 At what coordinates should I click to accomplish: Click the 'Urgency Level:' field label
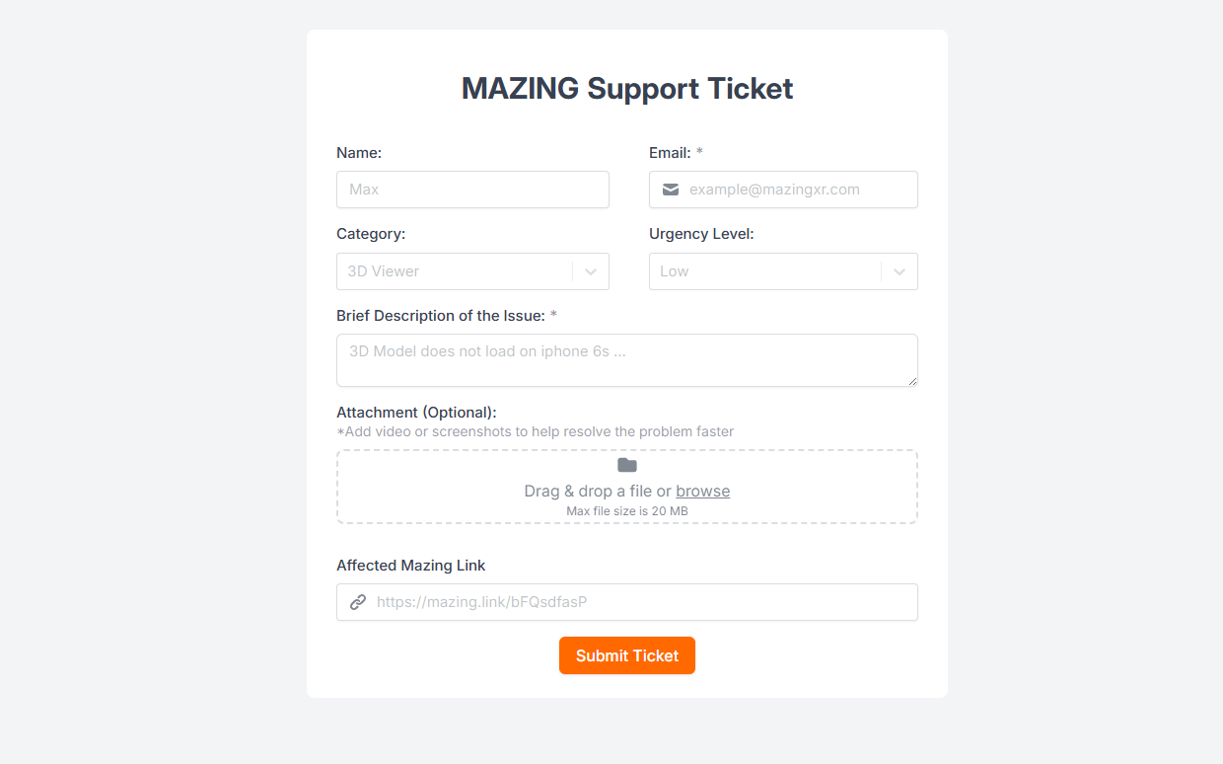coord(701,234)
